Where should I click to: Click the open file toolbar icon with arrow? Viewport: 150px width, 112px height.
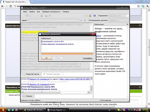click(27, 16)
